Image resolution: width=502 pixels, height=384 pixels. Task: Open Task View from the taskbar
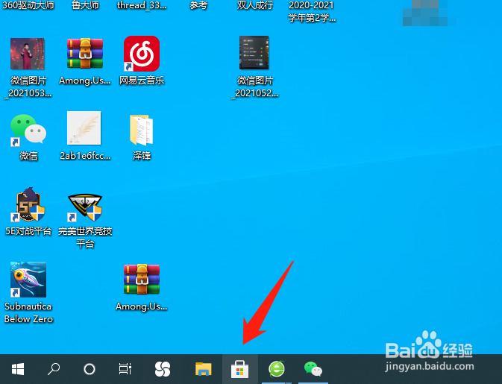tap(125, 369)
